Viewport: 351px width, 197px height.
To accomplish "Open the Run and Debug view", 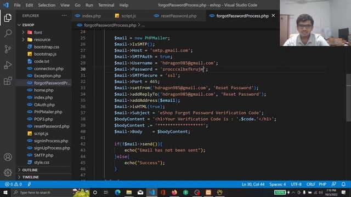I will click(x=8, y=65).
